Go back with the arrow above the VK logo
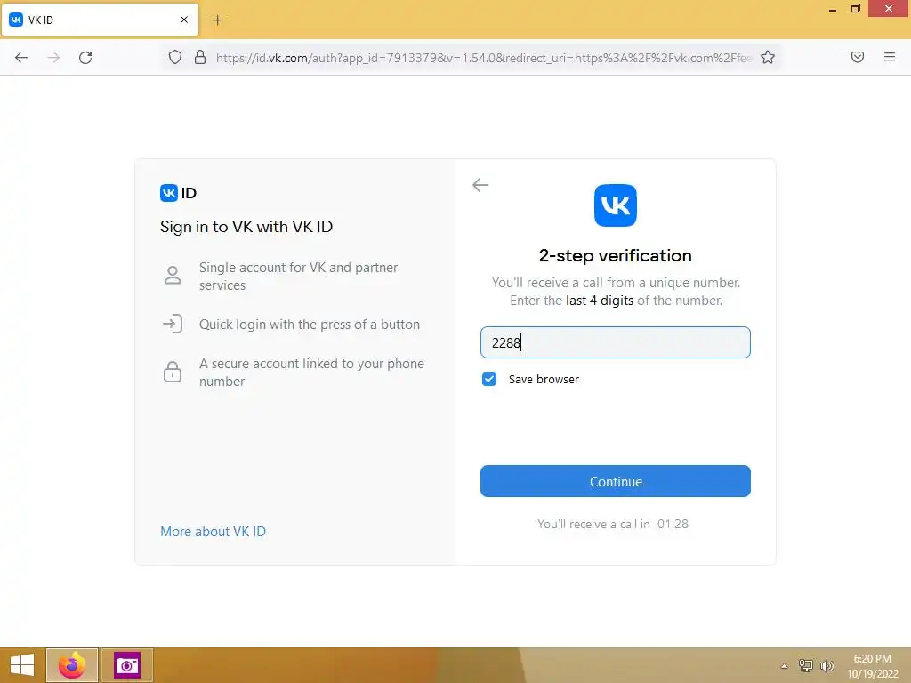 click(x=480, y=185)
